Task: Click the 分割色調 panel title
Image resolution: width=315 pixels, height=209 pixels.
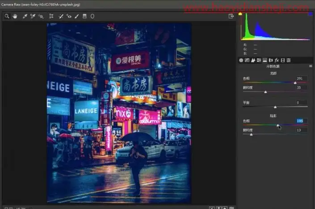Action: [273, 66]
